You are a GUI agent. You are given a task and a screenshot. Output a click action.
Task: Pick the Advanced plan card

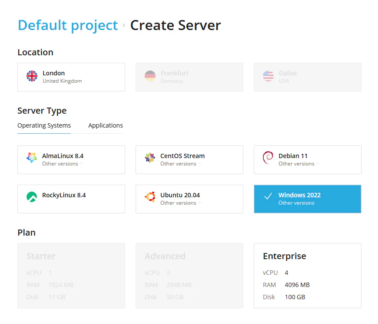189,275
